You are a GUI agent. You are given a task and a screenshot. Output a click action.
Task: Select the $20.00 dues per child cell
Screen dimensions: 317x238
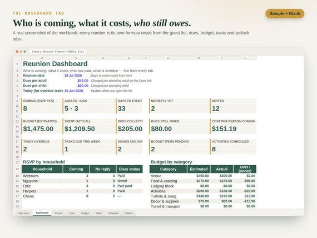point(83,86)
